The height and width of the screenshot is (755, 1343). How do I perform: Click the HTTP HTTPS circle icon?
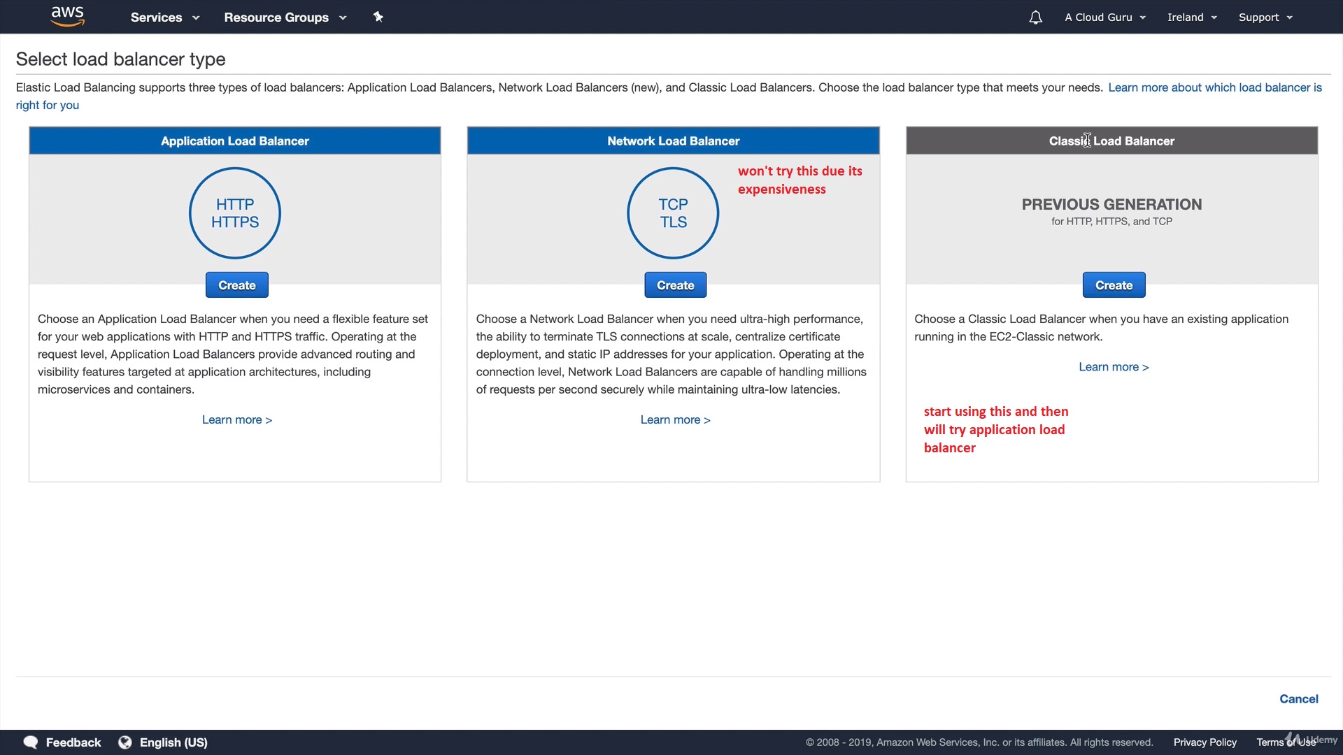(235, 213)
